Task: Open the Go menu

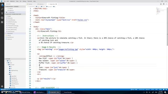Action: pyautogui.click(x=20, y=1)
